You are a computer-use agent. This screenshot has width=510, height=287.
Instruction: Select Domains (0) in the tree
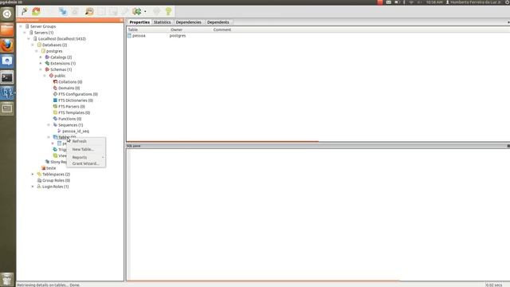pos(69,88)
